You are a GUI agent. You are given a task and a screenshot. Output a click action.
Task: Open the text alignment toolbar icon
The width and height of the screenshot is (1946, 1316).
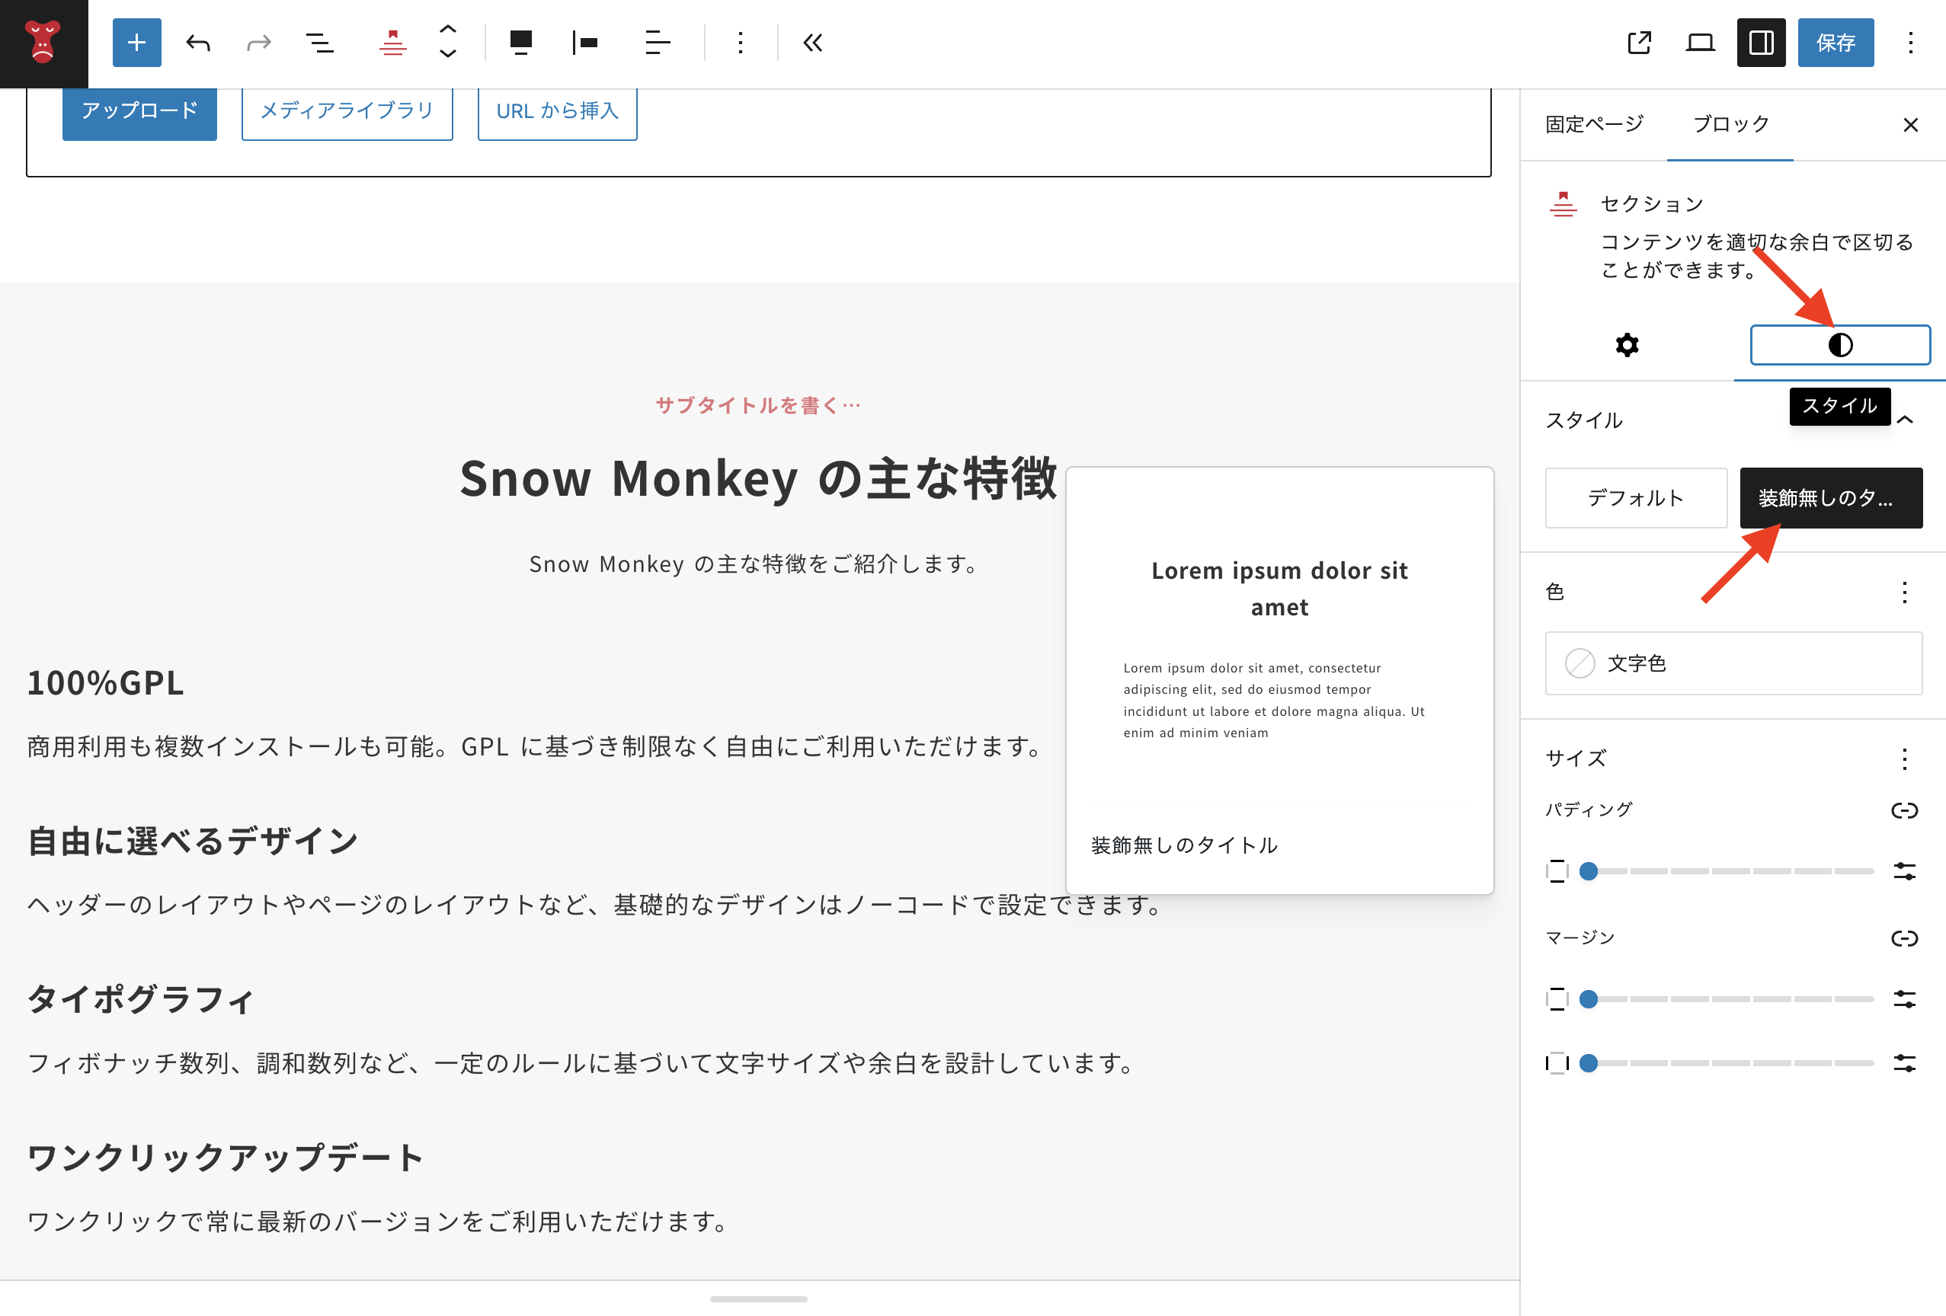point(658,43)
